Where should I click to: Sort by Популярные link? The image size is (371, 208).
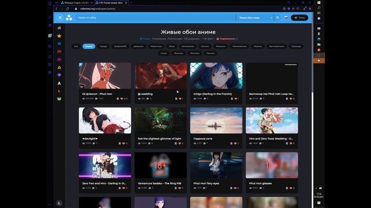[159, 39]
